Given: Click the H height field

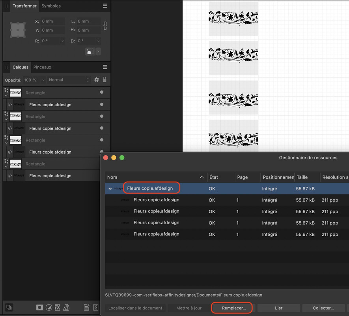Looking at the screenshot, I should (x=89, y=30).
